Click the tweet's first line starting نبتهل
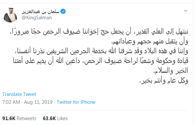The image size is (195, 125). click(x=99, y=31)
